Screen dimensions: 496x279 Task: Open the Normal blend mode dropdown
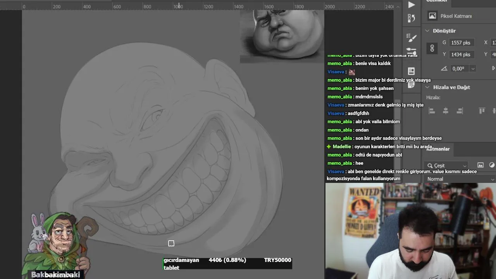[x=460, y=179]
